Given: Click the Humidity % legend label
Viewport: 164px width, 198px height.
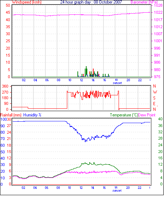Looking at the screenshot, I should [32, 115].
